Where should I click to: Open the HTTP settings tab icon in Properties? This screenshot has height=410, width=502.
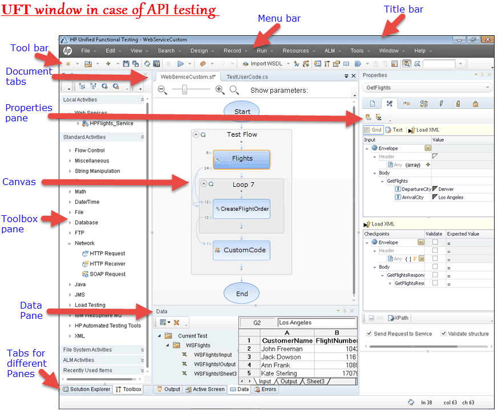coord(406,104)
